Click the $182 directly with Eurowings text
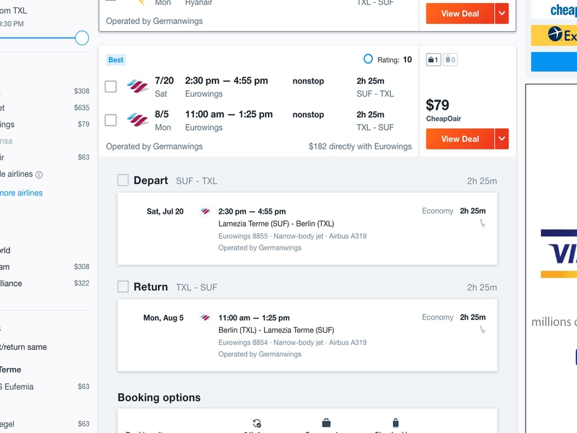Viewport: 577px width, 433px height. click(360, 146)
